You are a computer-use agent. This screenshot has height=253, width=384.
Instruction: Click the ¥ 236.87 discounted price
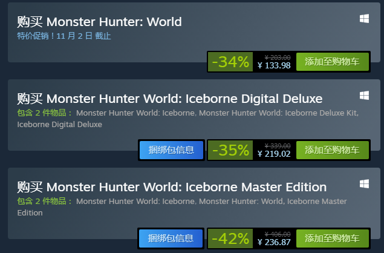(274, 242)
